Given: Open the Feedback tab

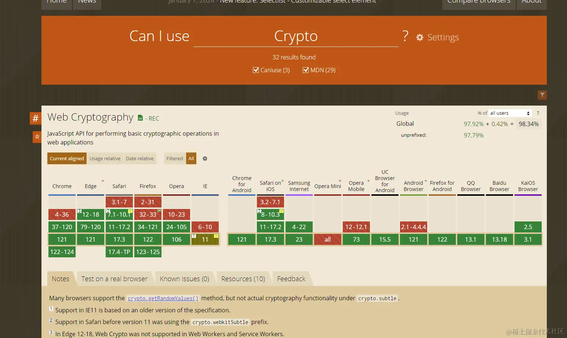Looking at the screenshot, I should pos(291,279).
